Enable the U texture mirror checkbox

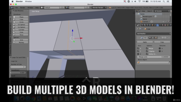(160, 48)
